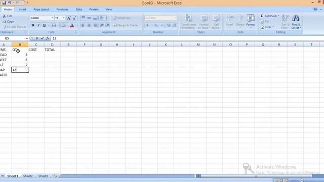
Task: Open the Page Layout ribbon tab
Action: coord(42,9)
